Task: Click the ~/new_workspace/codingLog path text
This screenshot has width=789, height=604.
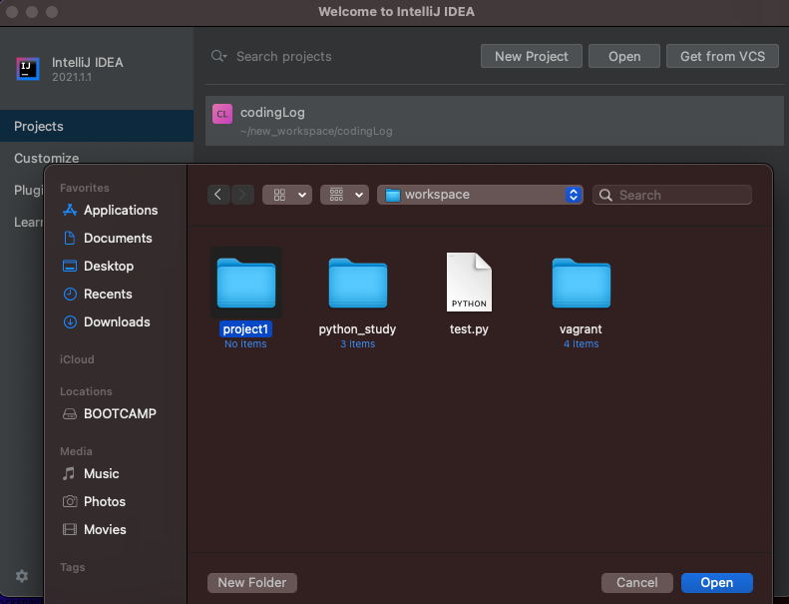Action: click(x=316, y=131)
